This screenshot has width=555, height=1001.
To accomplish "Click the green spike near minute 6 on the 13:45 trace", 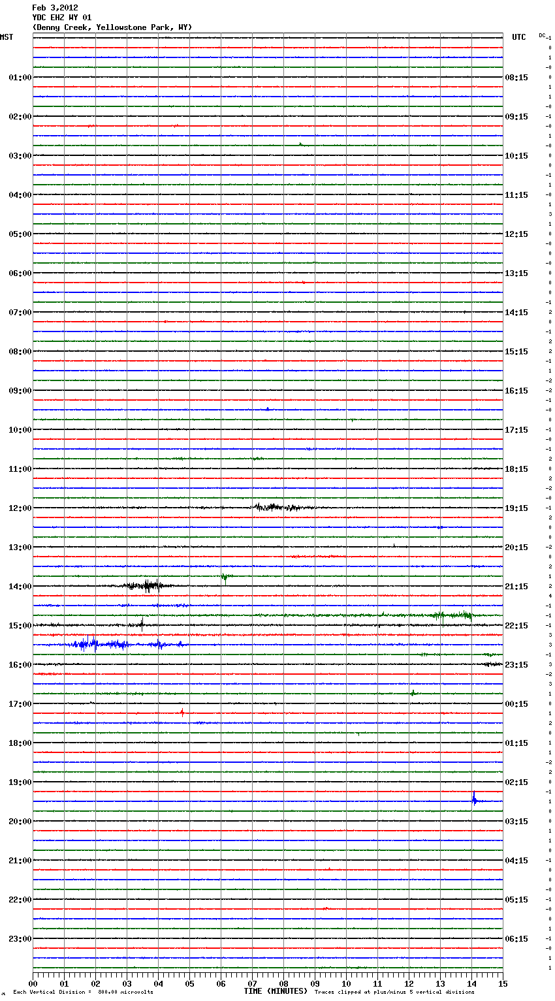I will (x=225, y=576).
